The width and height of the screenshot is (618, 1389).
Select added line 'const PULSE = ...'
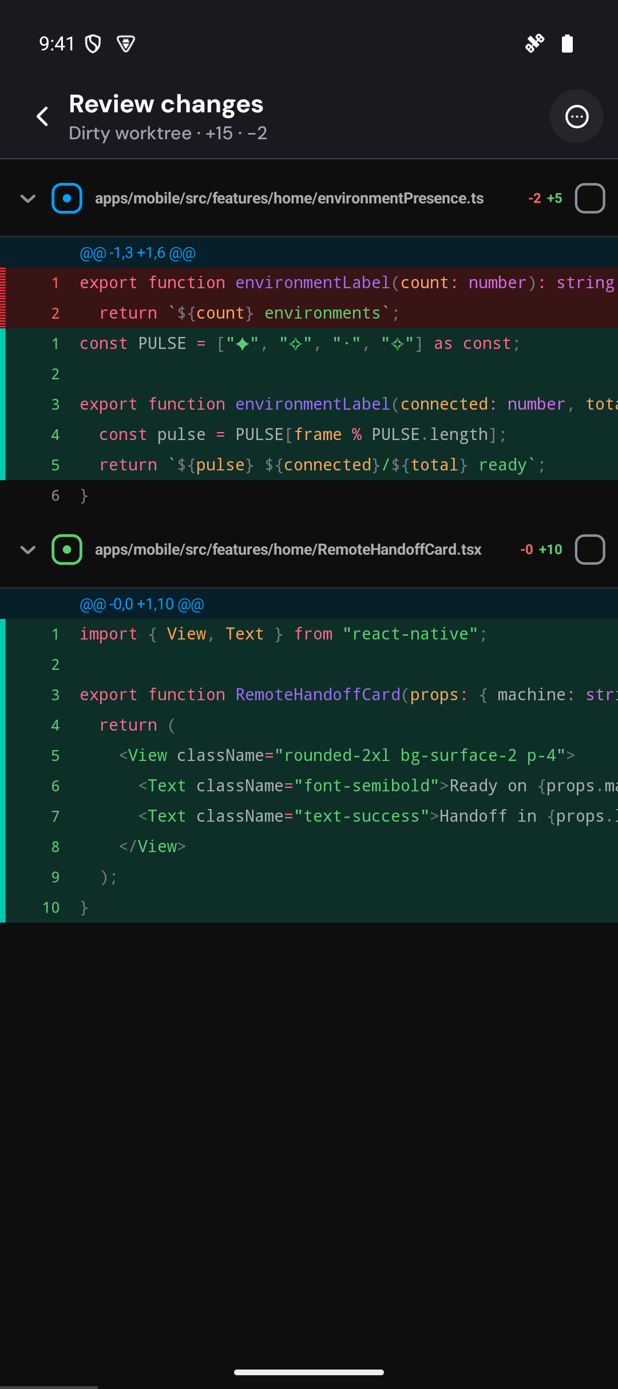point(309,343)
